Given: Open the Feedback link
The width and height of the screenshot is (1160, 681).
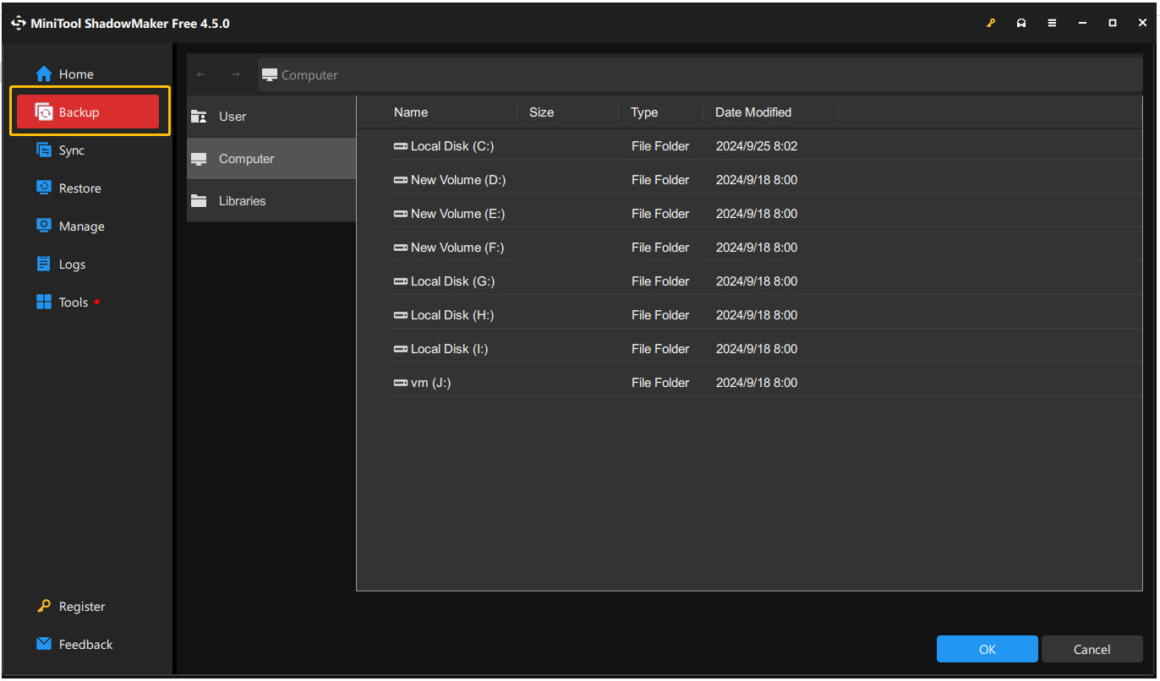Looking at the screenshot, I should pyautogui.click(x=85, y=645).
